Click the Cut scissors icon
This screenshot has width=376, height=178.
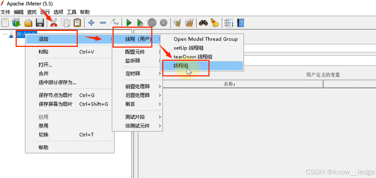54,23
